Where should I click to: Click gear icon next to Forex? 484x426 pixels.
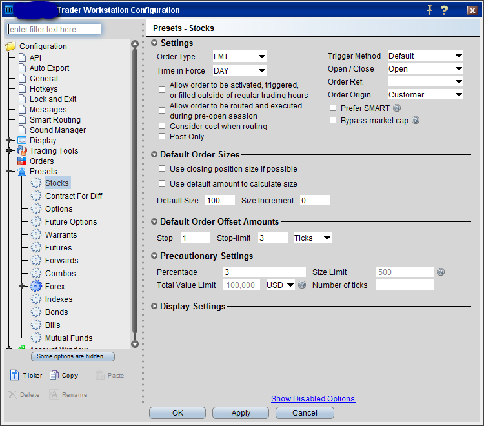click(36, 286)
